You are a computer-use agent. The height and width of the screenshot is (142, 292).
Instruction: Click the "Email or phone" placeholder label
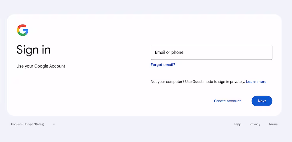click(x=169, y=52)
